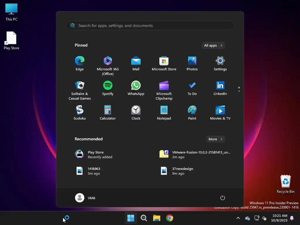Image resolution: width=300 pixels, height=225 pixels.
Task: Click the muted volume tray icon
Action: click(265, 218)
